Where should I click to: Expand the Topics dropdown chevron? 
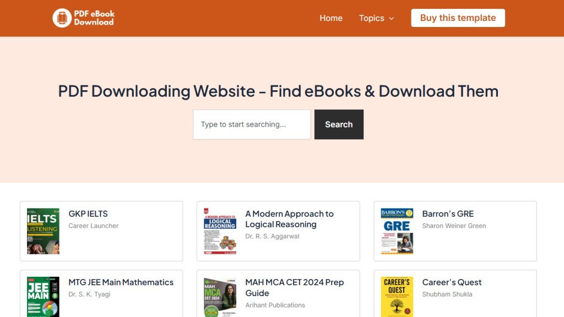pyautogui.click(x=392, y=19)
